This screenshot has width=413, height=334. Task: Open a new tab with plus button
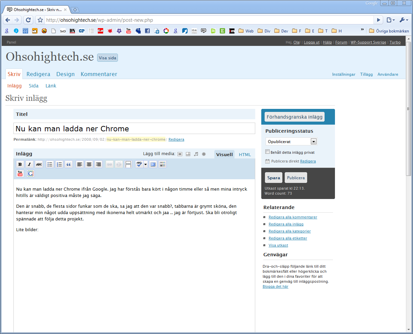coord(75,10)
